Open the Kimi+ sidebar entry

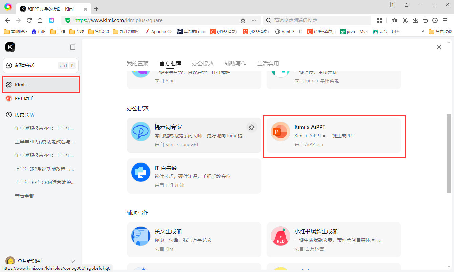tap(41, 85)
